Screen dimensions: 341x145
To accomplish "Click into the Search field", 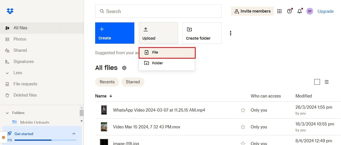I will 158,11.
